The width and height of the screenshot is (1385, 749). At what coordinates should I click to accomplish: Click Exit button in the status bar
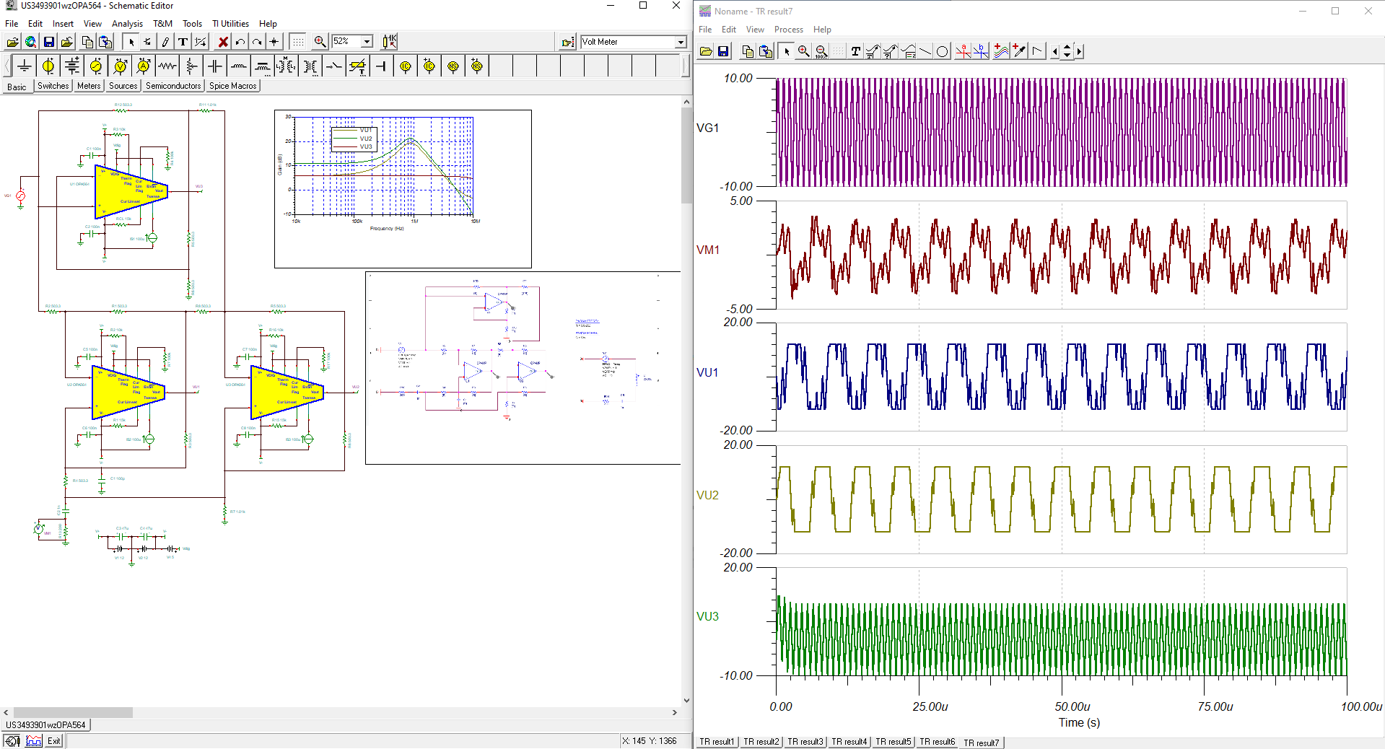point(54,741)
